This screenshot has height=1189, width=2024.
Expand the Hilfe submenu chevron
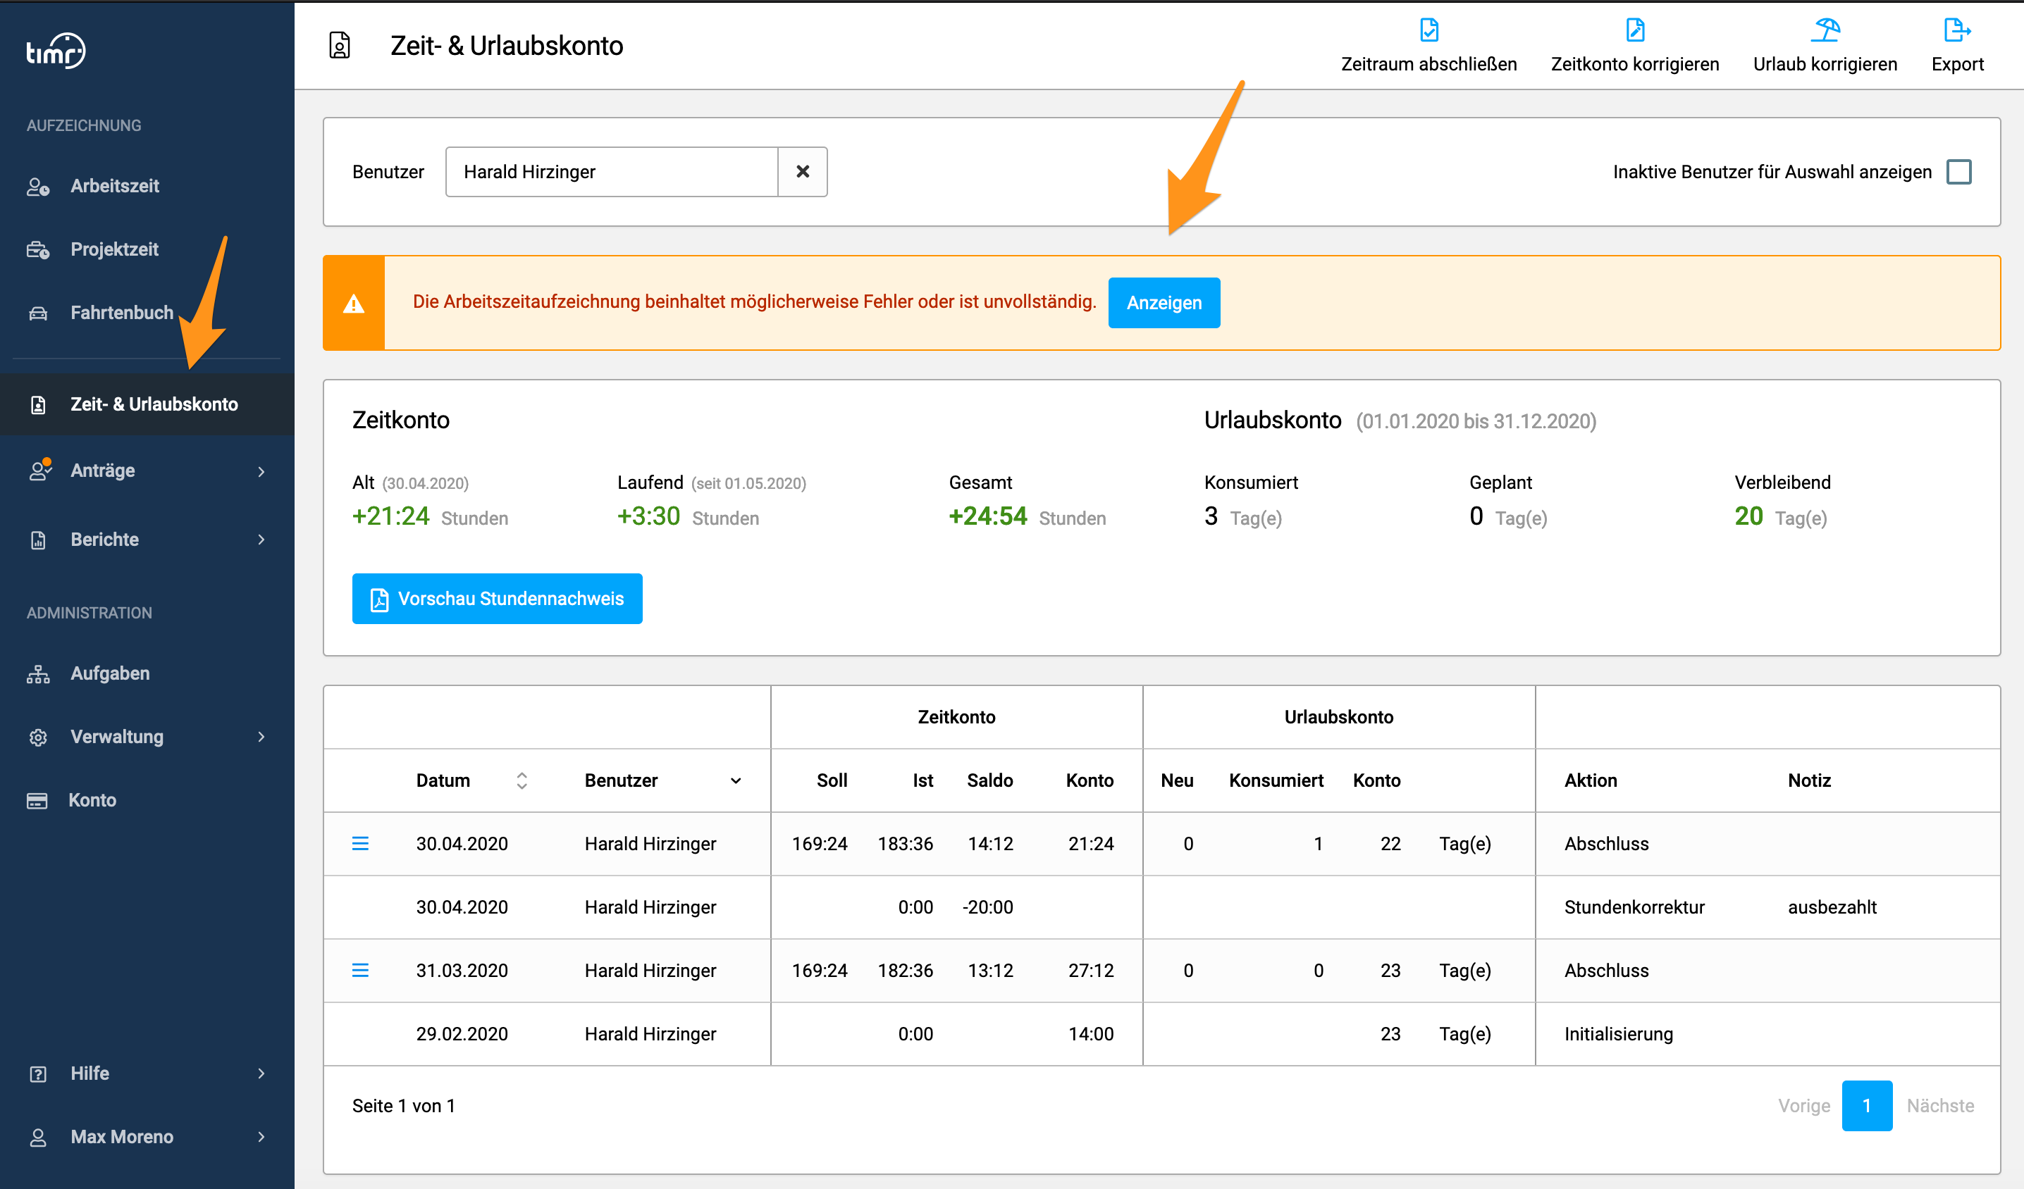[261, 1073]
